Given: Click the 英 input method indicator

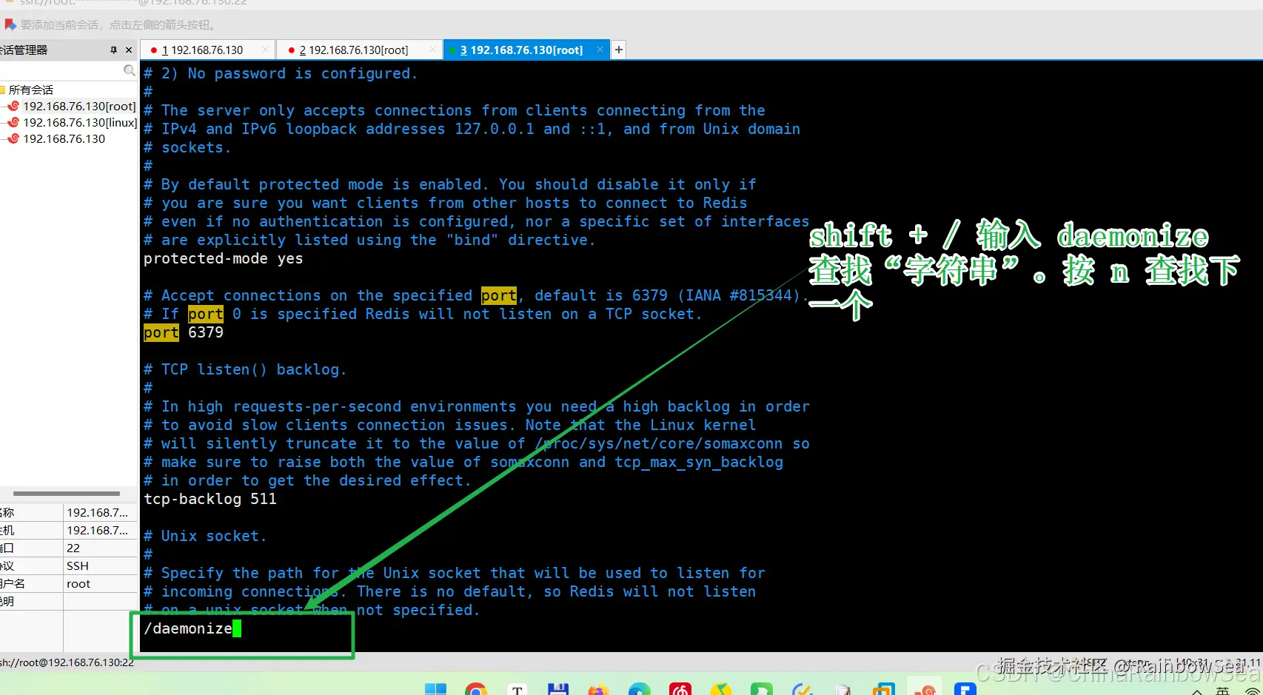Looking at the screenshot, I should click(1222, 691).
